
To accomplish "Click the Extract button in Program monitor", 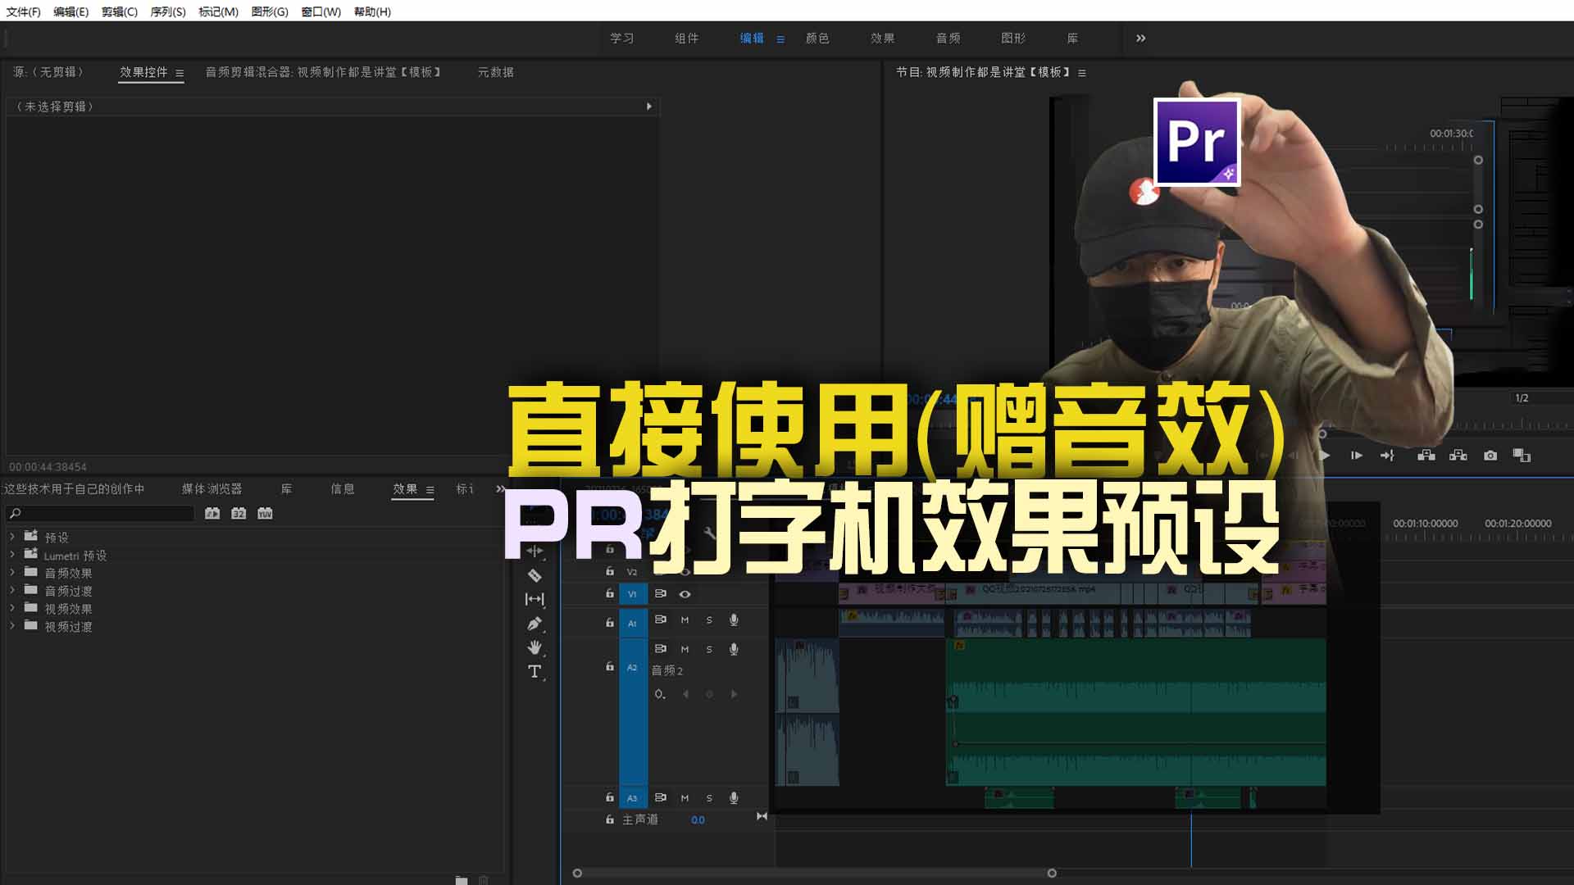I will pos(1458,456).
